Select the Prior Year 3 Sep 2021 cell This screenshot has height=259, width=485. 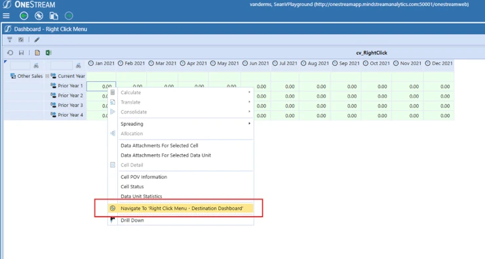pyautogui.click(x=345, y=106)
